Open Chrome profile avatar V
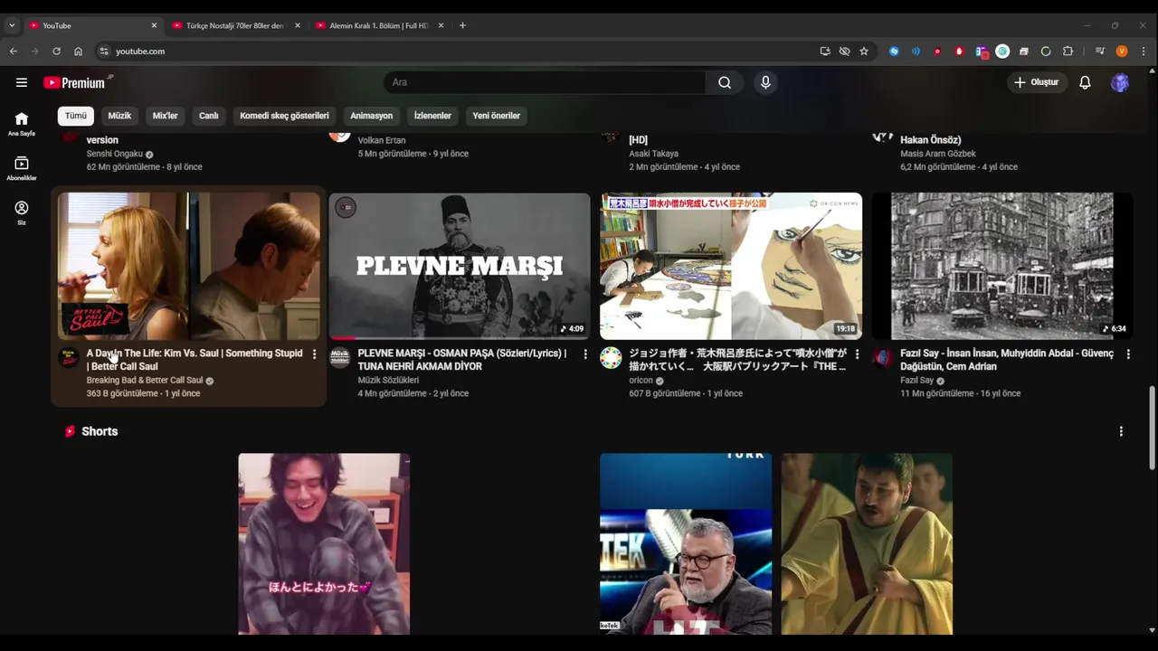 [1122, 52]
